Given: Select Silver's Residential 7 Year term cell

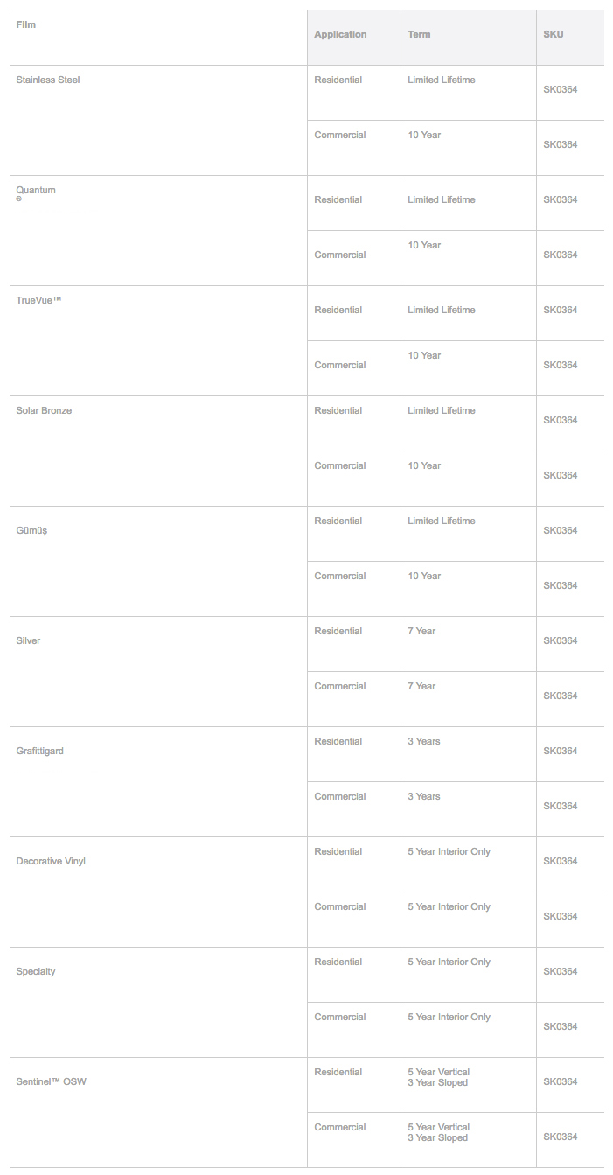Looking at the screenshot, I should (x=421, y=631).
